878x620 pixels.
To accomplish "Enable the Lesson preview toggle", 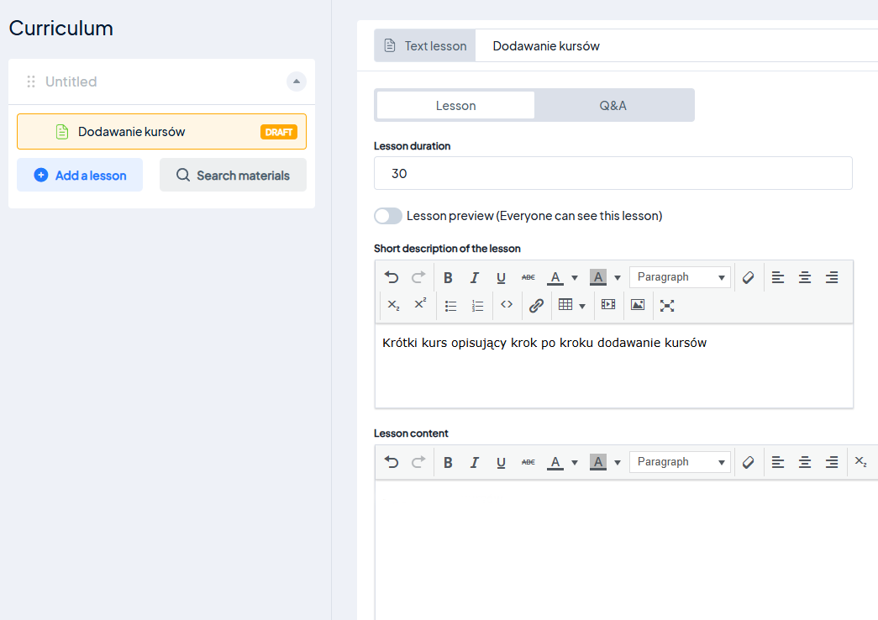I will pos(388,216).
